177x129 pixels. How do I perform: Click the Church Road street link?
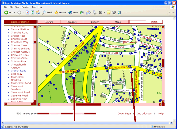(18, 71)
